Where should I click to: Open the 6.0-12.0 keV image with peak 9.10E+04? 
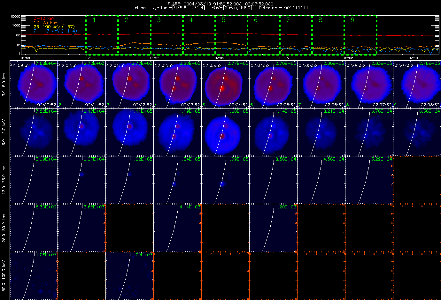[81, 132]
